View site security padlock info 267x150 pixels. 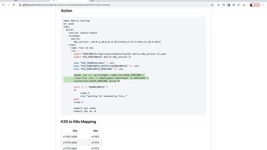[x=20, y=5]
